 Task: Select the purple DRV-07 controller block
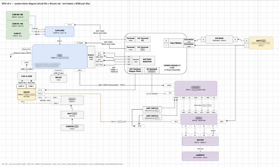point(196,89)
